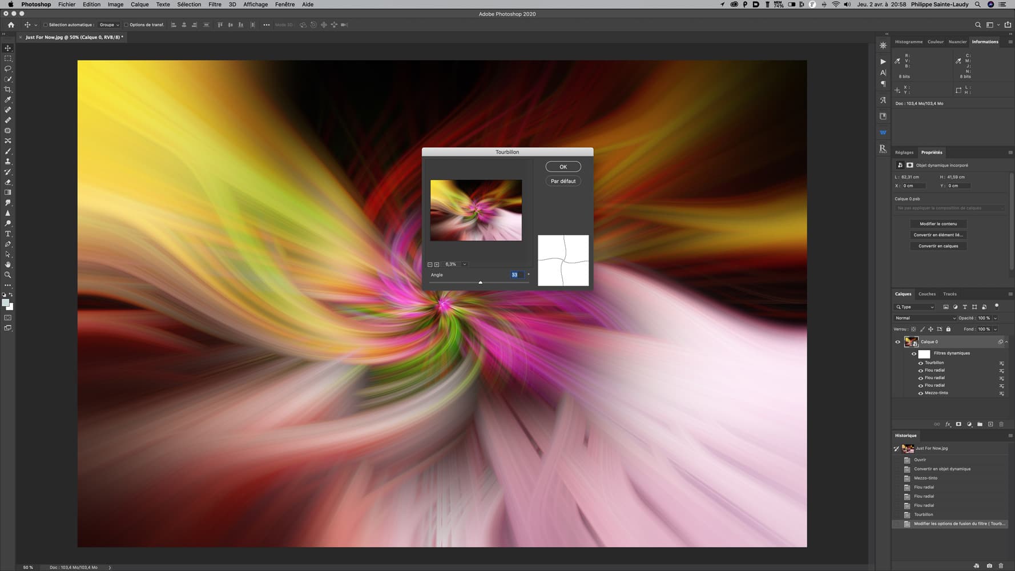Select the Lasso tool

coord(8,69)
